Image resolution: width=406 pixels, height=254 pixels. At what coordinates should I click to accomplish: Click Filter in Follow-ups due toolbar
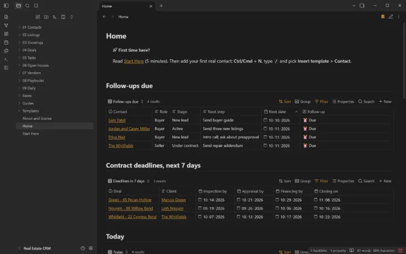(321, 102)
